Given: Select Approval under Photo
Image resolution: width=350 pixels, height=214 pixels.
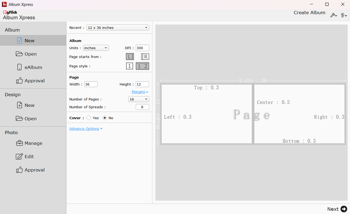Looking at the screenshot, I should point(33,170).
